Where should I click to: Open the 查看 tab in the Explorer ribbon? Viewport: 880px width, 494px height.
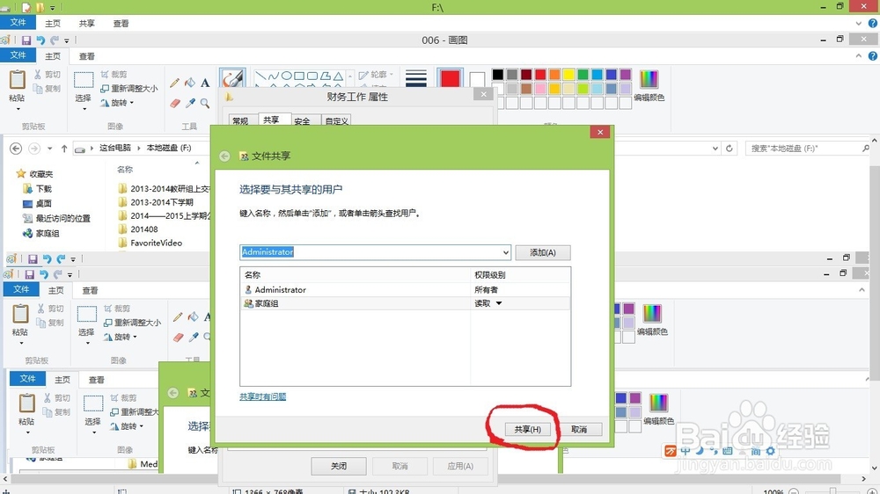pyautogui.click(x=121, y=24)
